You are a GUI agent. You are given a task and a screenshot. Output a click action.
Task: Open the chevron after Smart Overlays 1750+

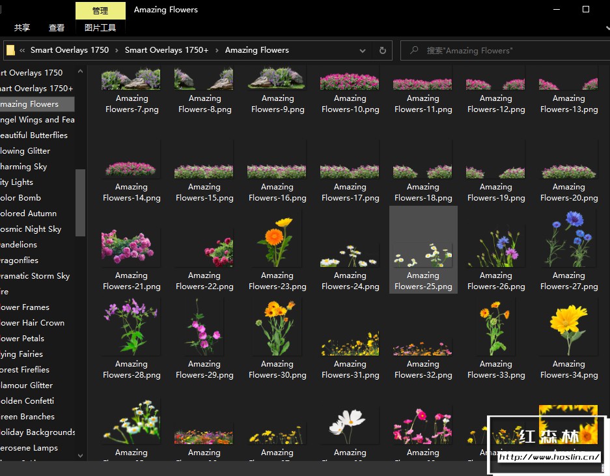coord(217,50)
